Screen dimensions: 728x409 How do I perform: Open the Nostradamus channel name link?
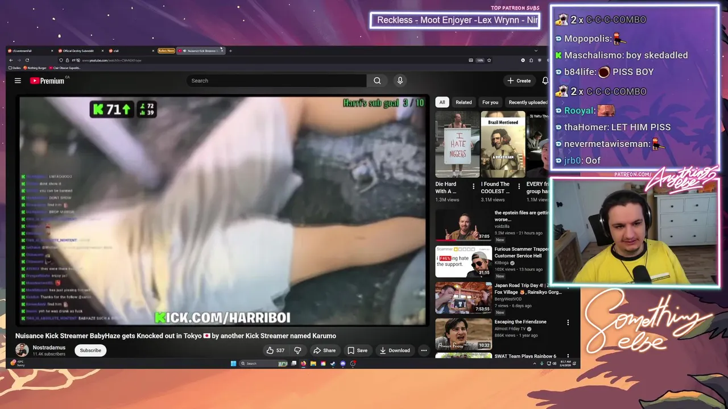pyautogui.click(x=49, y=347)
